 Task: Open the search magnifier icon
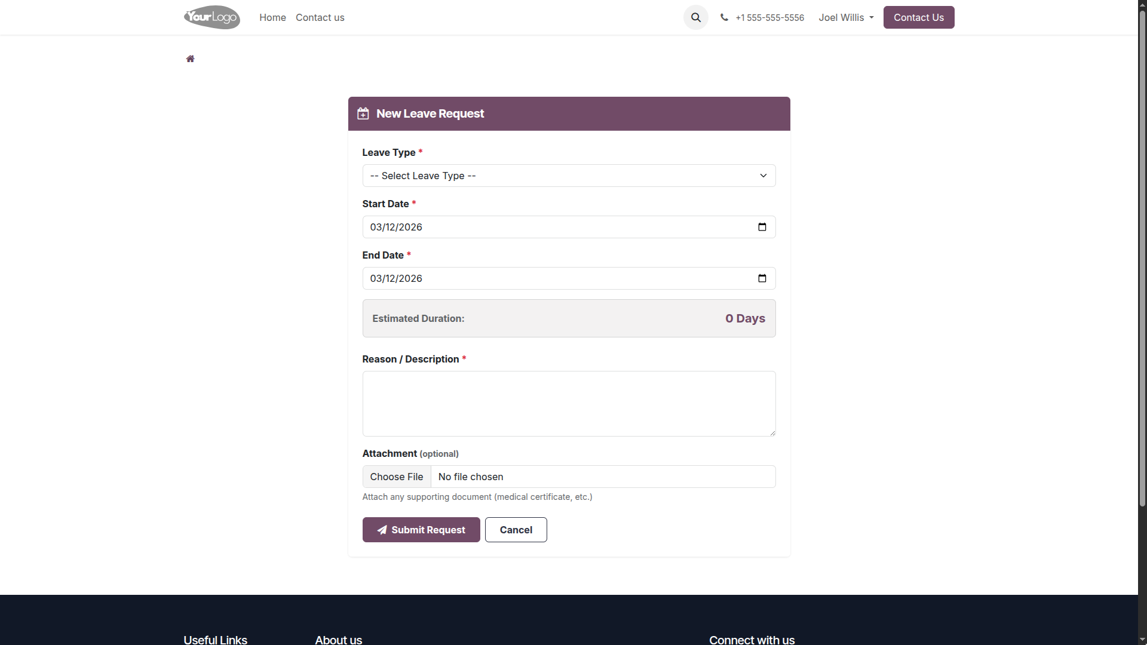(x=696, y=17)
